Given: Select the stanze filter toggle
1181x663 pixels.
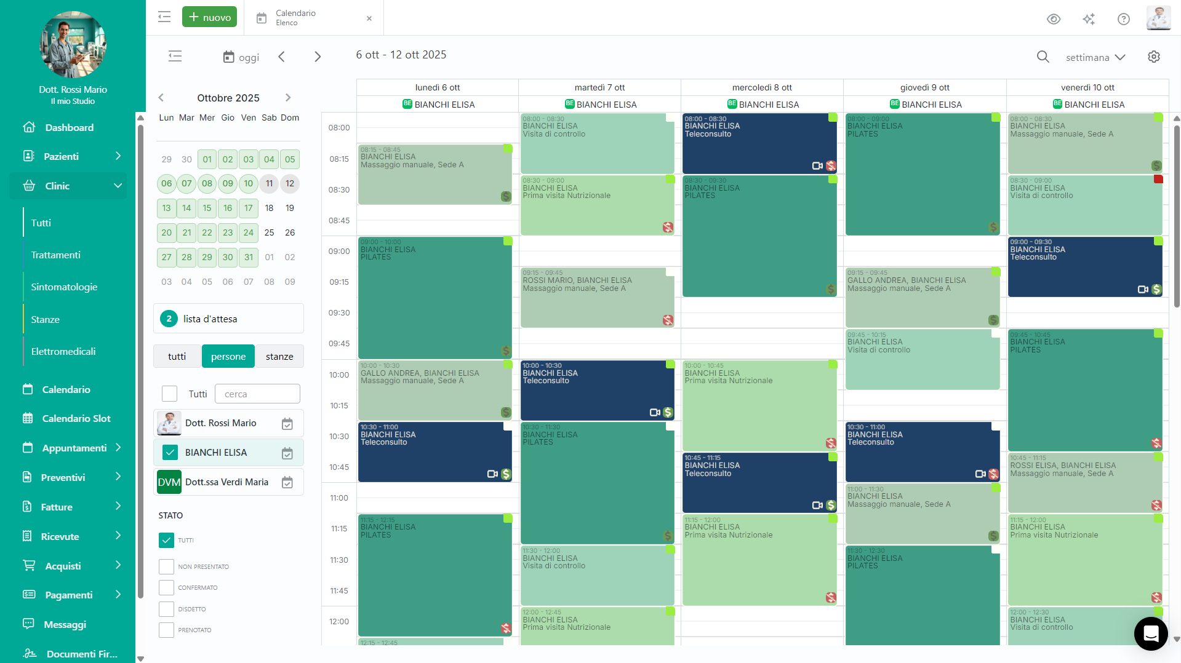Looking at the screenshot, I should (x=279, y=356).
